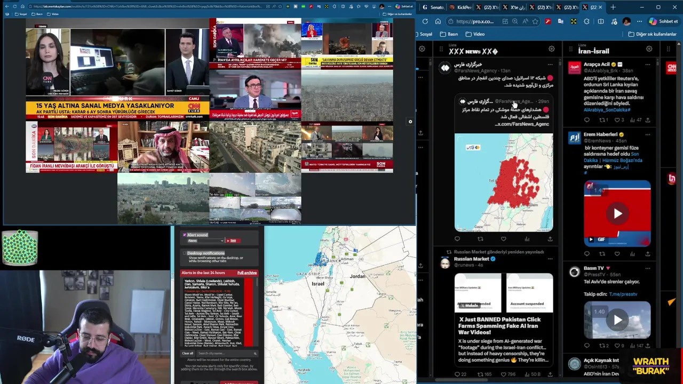Grab the İran-İsrail column drag handle

[x=571, y=49]
